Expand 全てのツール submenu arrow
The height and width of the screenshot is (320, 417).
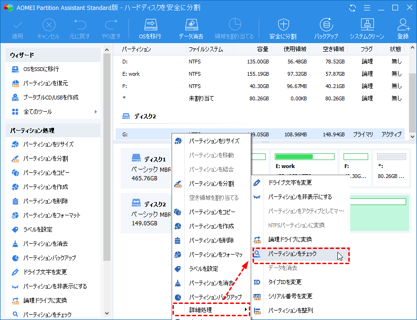[x=96, y=112]
